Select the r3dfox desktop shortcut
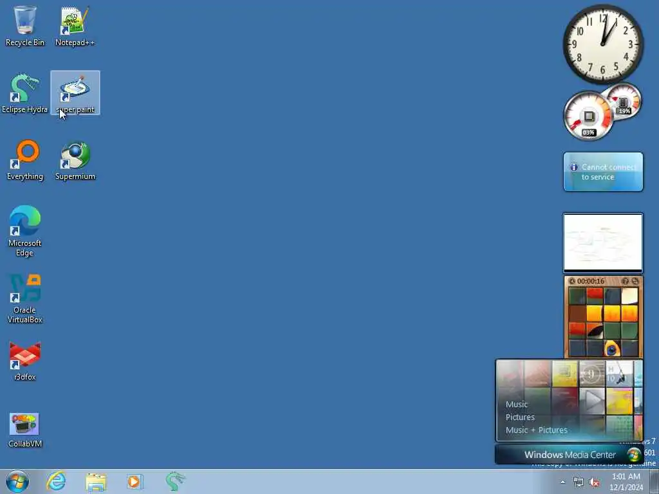 (x=25, y=361)
